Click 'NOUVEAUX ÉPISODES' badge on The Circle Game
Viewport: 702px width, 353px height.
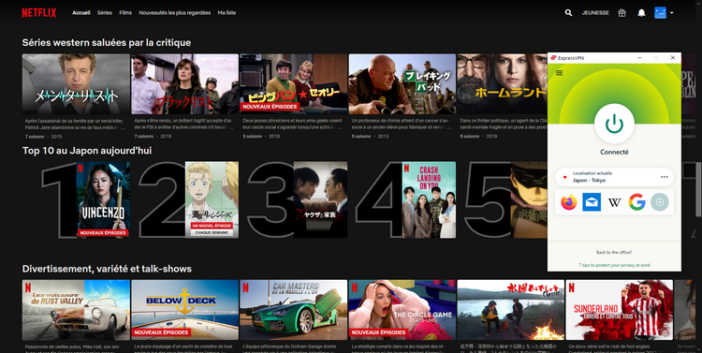[x=378, y=332]
